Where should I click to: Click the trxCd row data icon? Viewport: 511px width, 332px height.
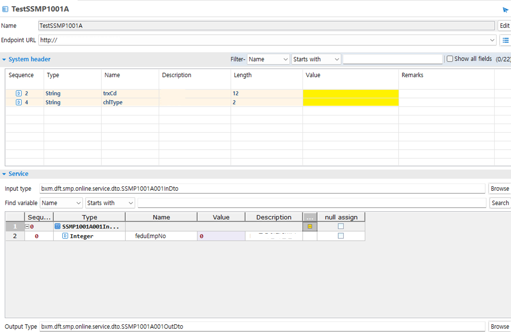(19, 93)
